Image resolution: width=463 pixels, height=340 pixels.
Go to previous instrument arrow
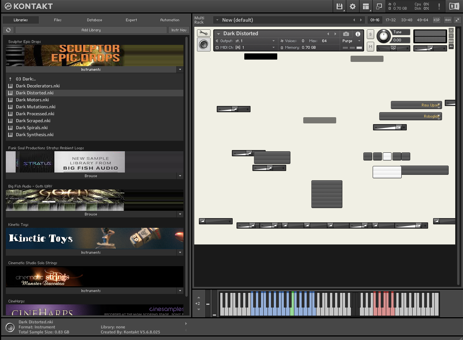328,34
